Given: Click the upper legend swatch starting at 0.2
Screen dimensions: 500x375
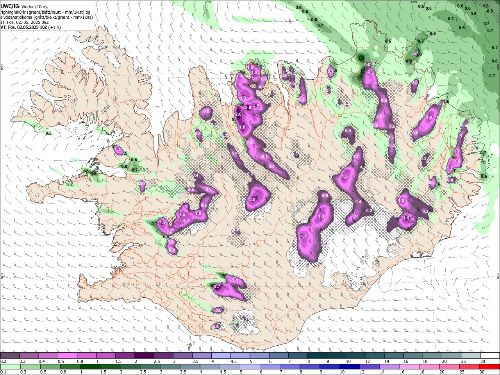Looking at the screenshot, I should (10, 355).
